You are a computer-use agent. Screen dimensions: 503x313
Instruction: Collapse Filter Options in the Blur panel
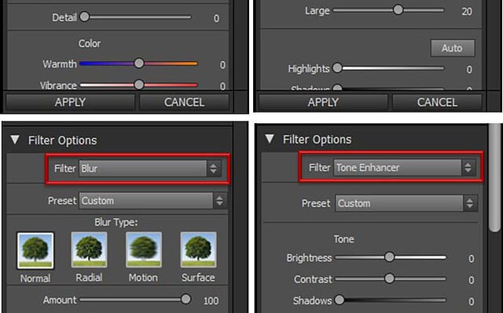point(15,140)
